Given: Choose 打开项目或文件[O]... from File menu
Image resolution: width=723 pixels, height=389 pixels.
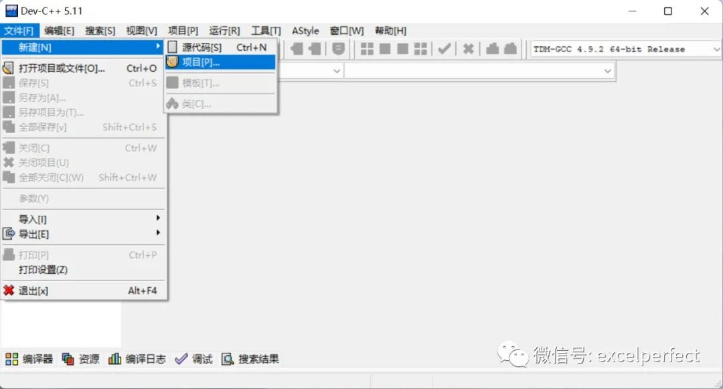Looking at the screenshot, I should pos(83,68).
